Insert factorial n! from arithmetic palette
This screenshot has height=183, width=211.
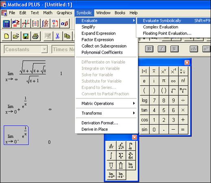click(183, 81)
